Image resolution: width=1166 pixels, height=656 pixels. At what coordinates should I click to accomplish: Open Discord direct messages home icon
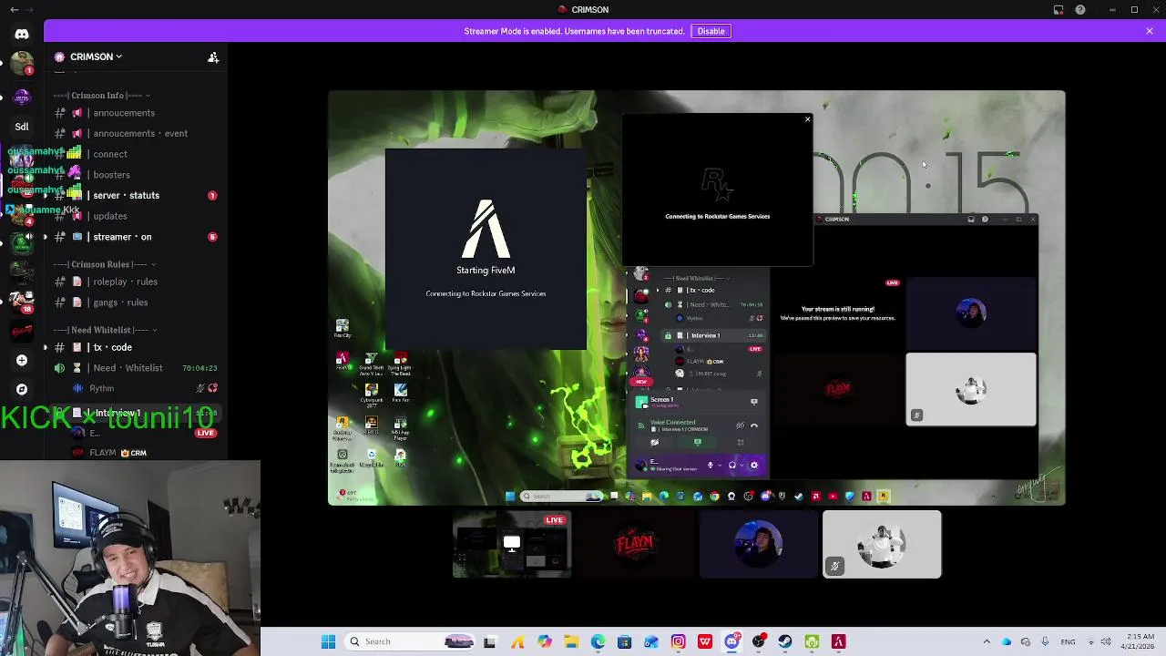[22, 35]
